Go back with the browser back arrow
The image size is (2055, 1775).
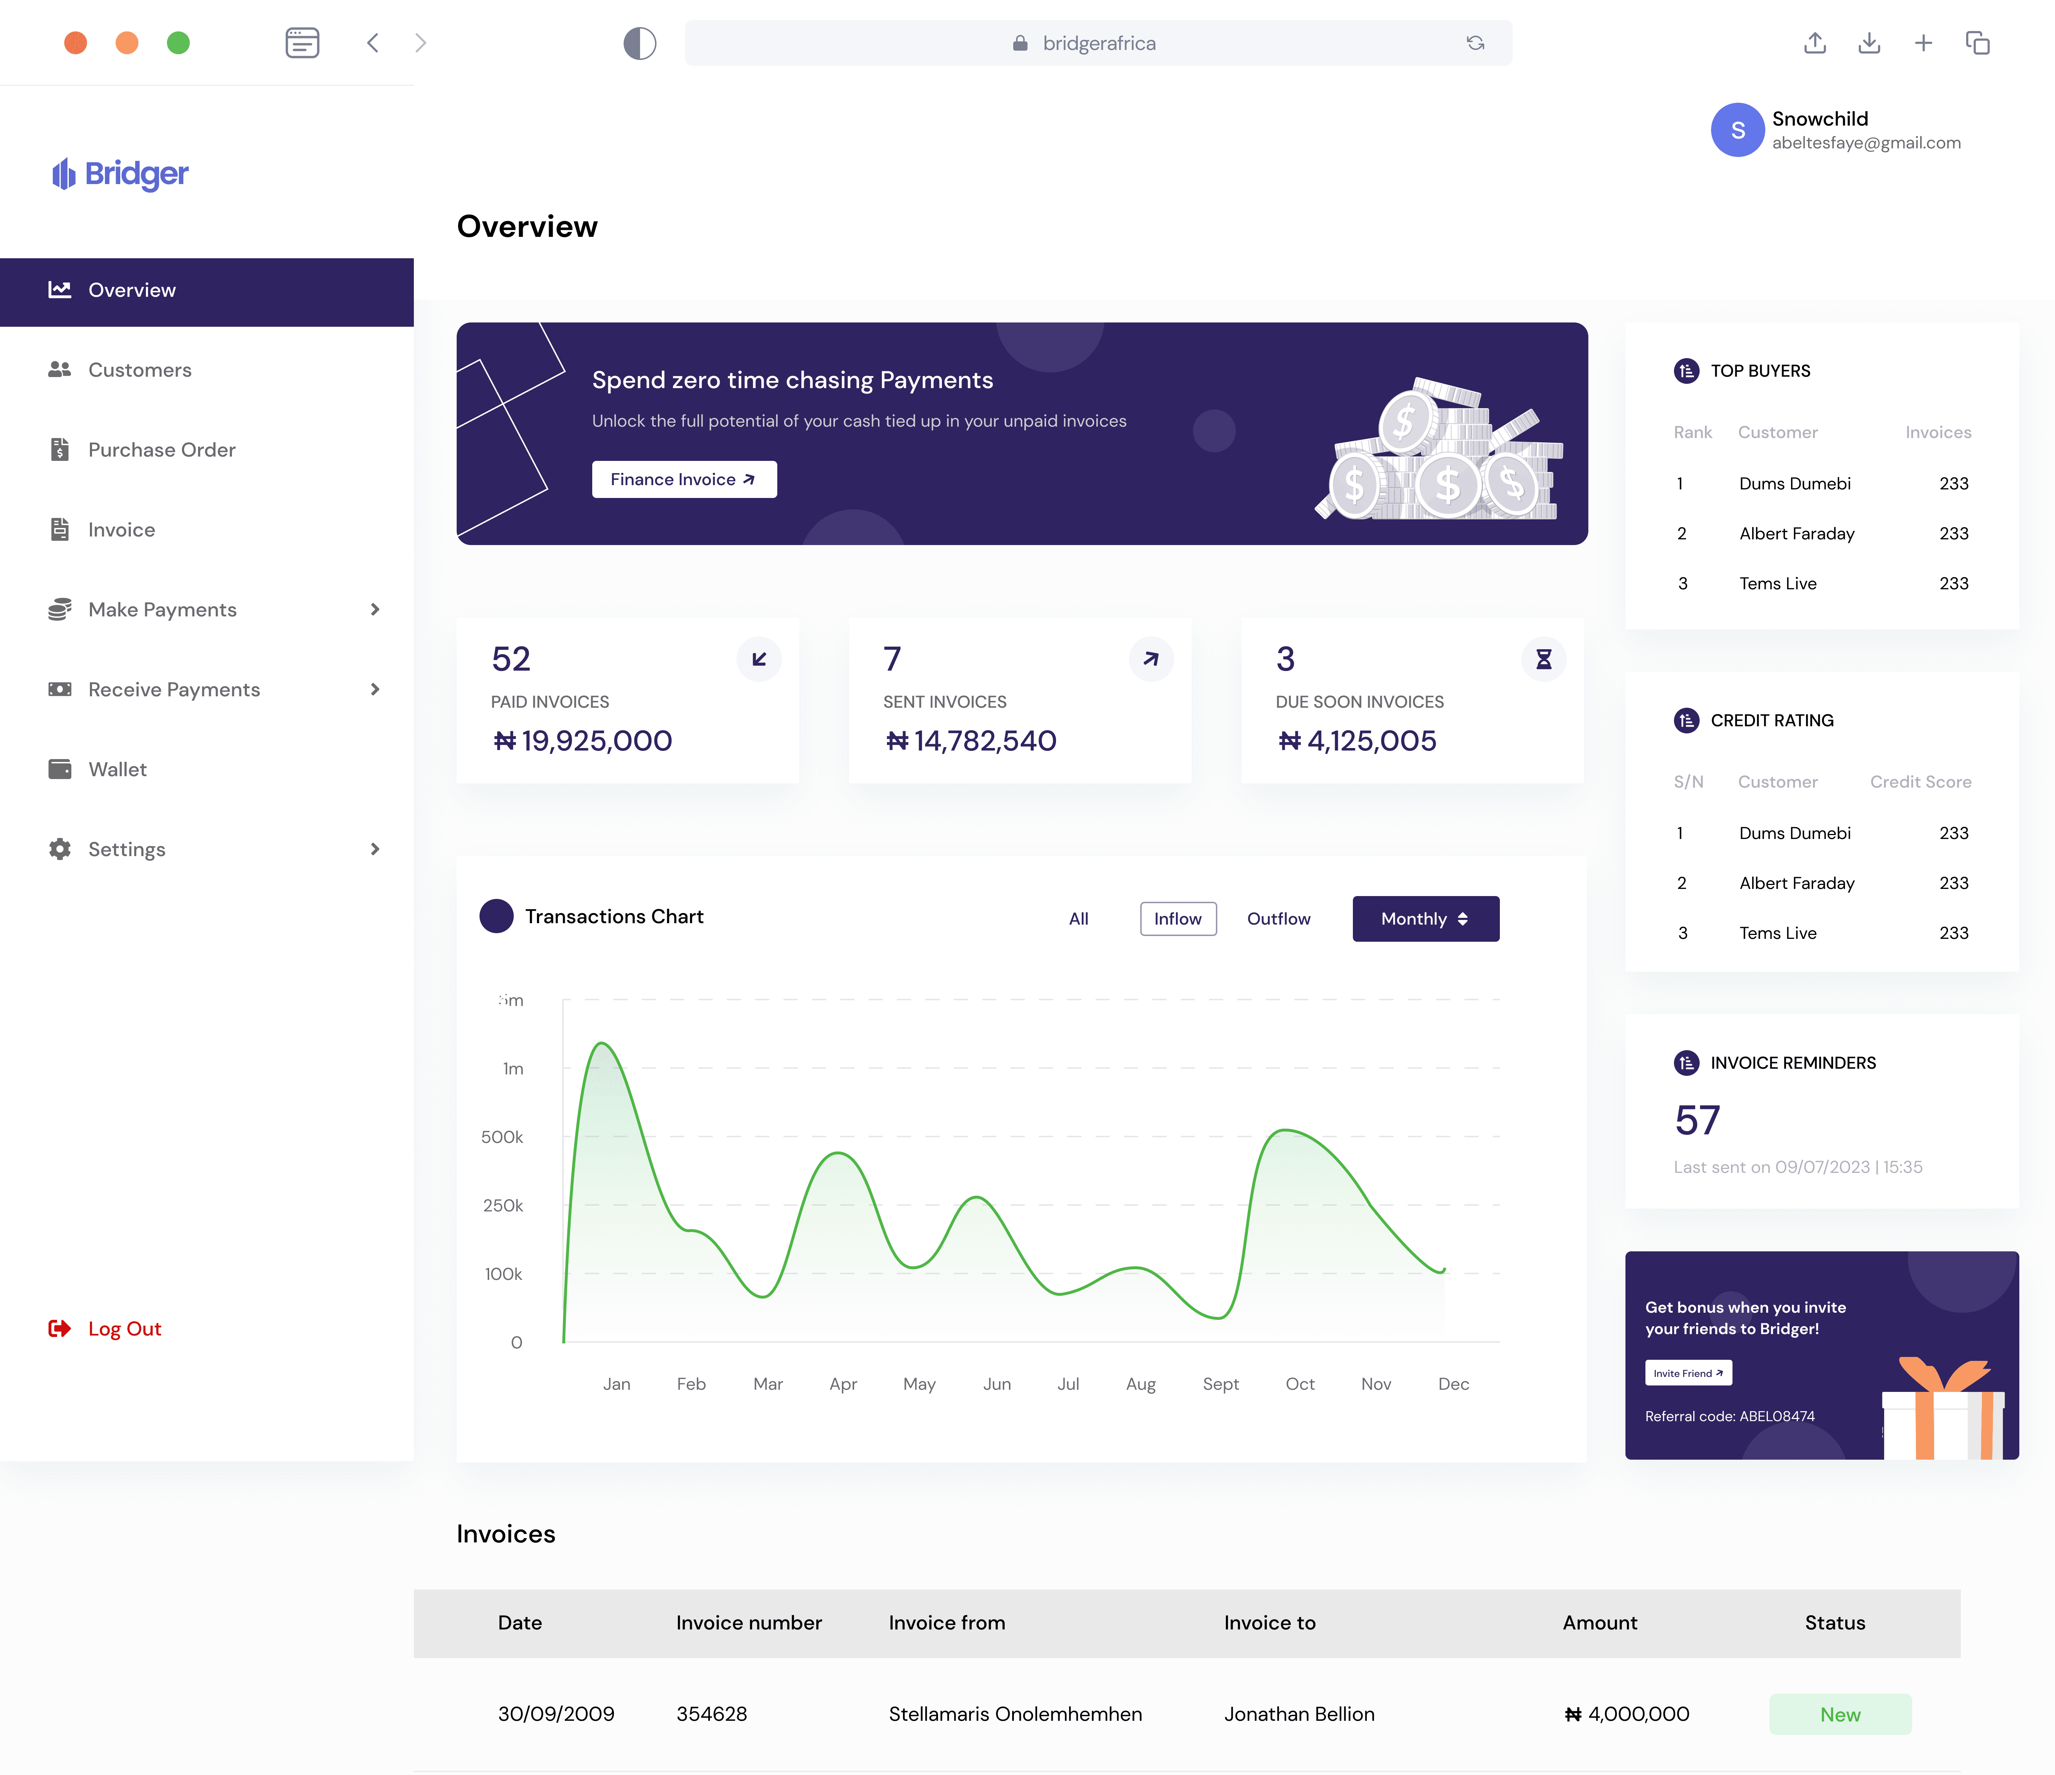[373, 43]
